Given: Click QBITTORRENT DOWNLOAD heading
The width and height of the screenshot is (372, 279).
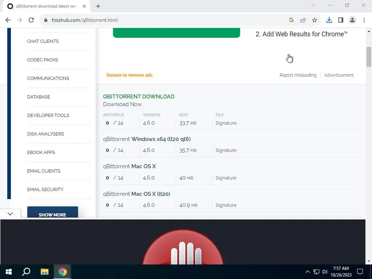Looking at the screenshot, I should click(139, 97).
